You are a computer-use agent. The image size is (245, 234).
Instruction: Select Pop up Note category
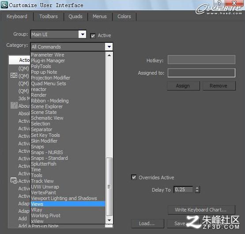point(68,72)
